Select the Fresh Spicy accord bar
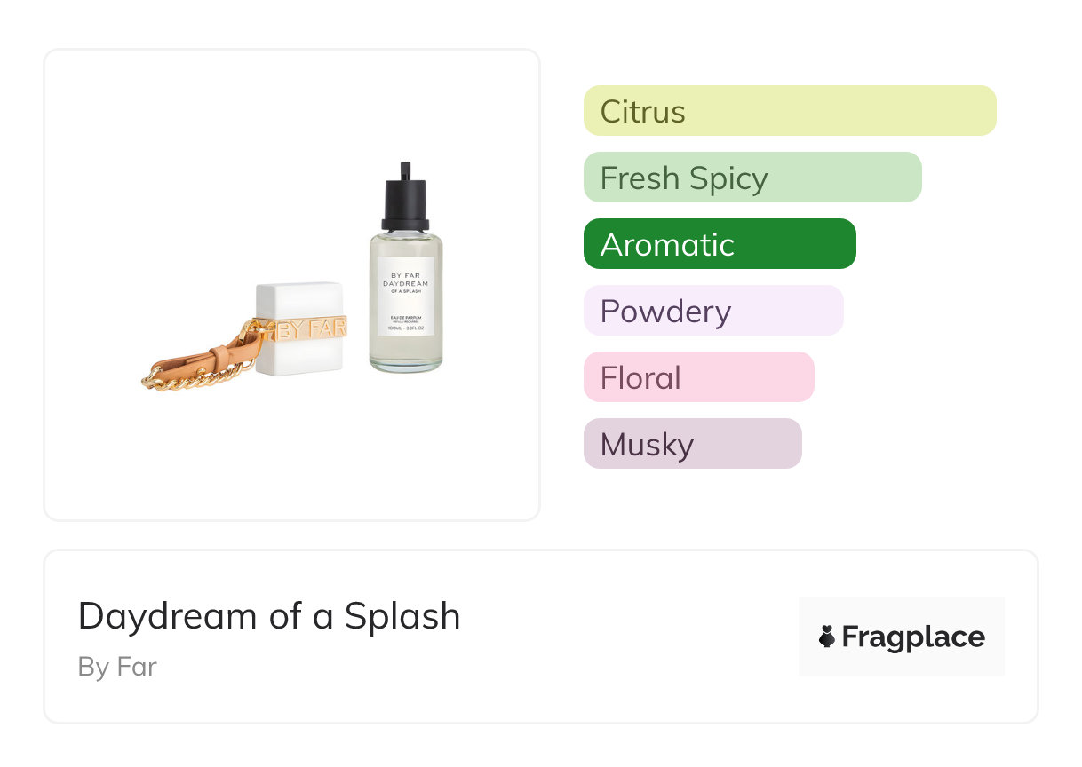This screenshot has height=767, width=1082. click(x=752, y=178)
